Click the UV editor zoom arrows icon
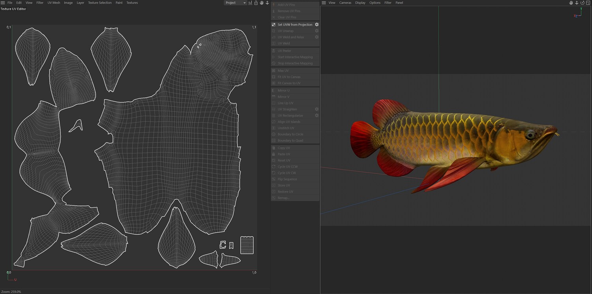This screenshot has width=592, height=294. tap(267, 3)
